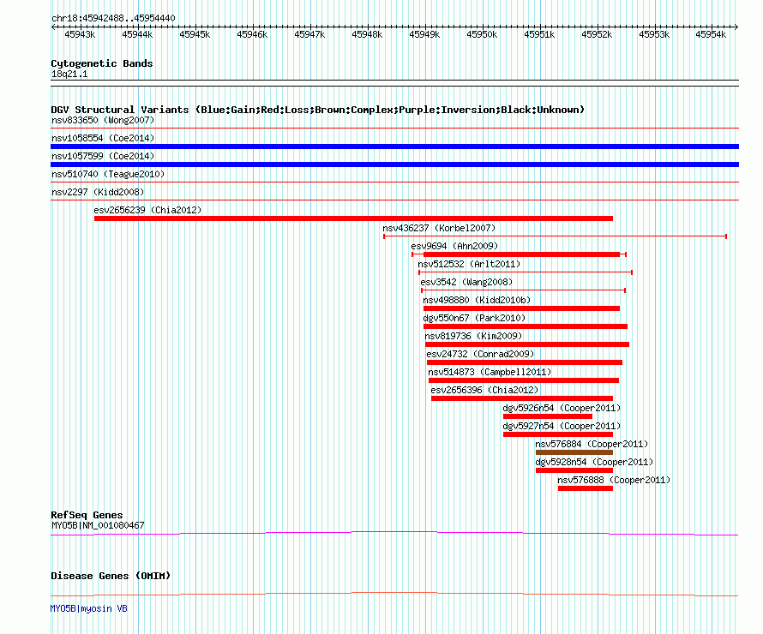This screenshot has width=763, height=634.
Task: Click the esv2656396 (Chia2012) label
Action: click(484, 390)
